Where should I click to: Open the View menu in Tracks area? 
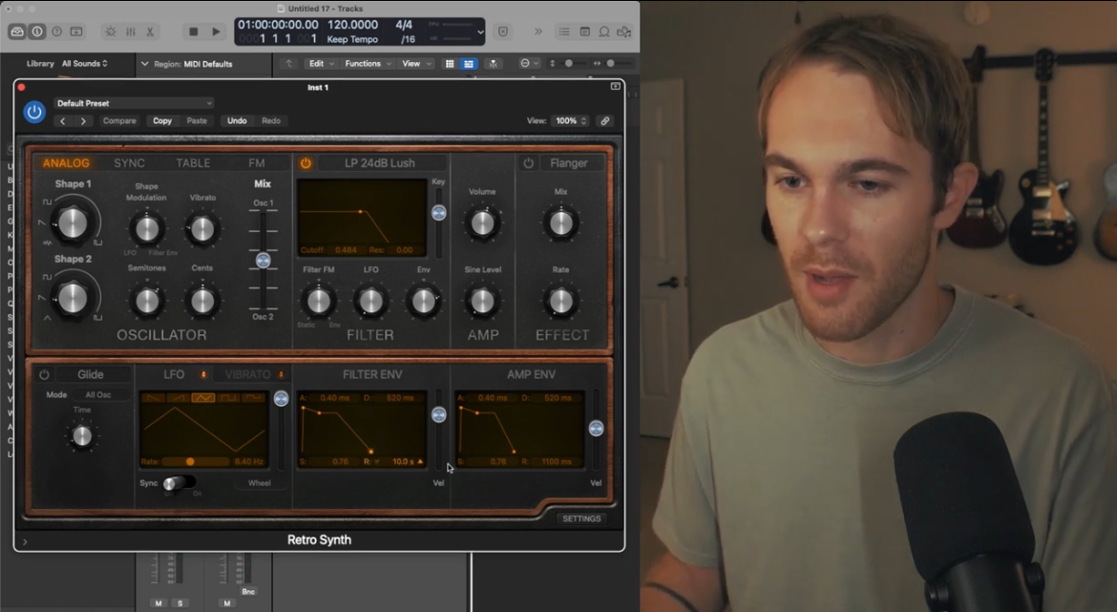(416, 63)
